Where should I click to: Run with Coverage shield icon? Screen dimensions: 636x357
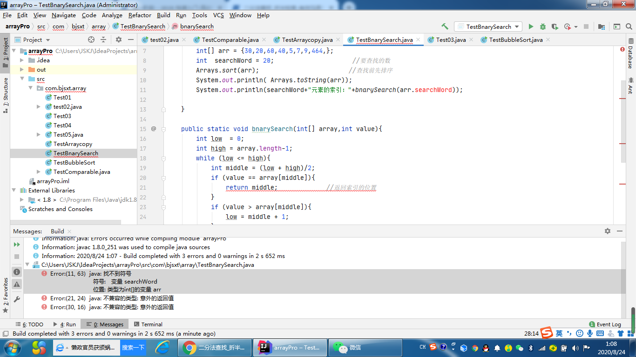pos(555,26)
